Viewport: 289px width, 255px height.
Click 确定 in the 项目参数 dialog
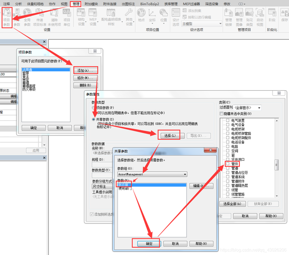click(x=34, y=127)
